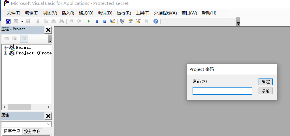Click the Insert UserForm toolbar icon
290x136 pixels.
[x=16, y=21]
